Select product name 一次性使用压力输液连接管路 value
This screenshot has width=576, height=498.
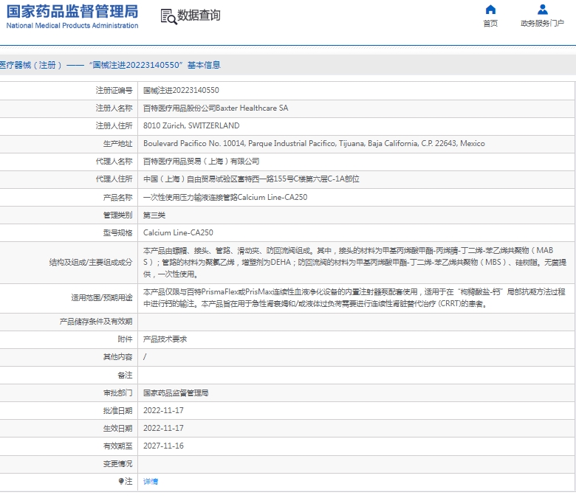point(225,198)
